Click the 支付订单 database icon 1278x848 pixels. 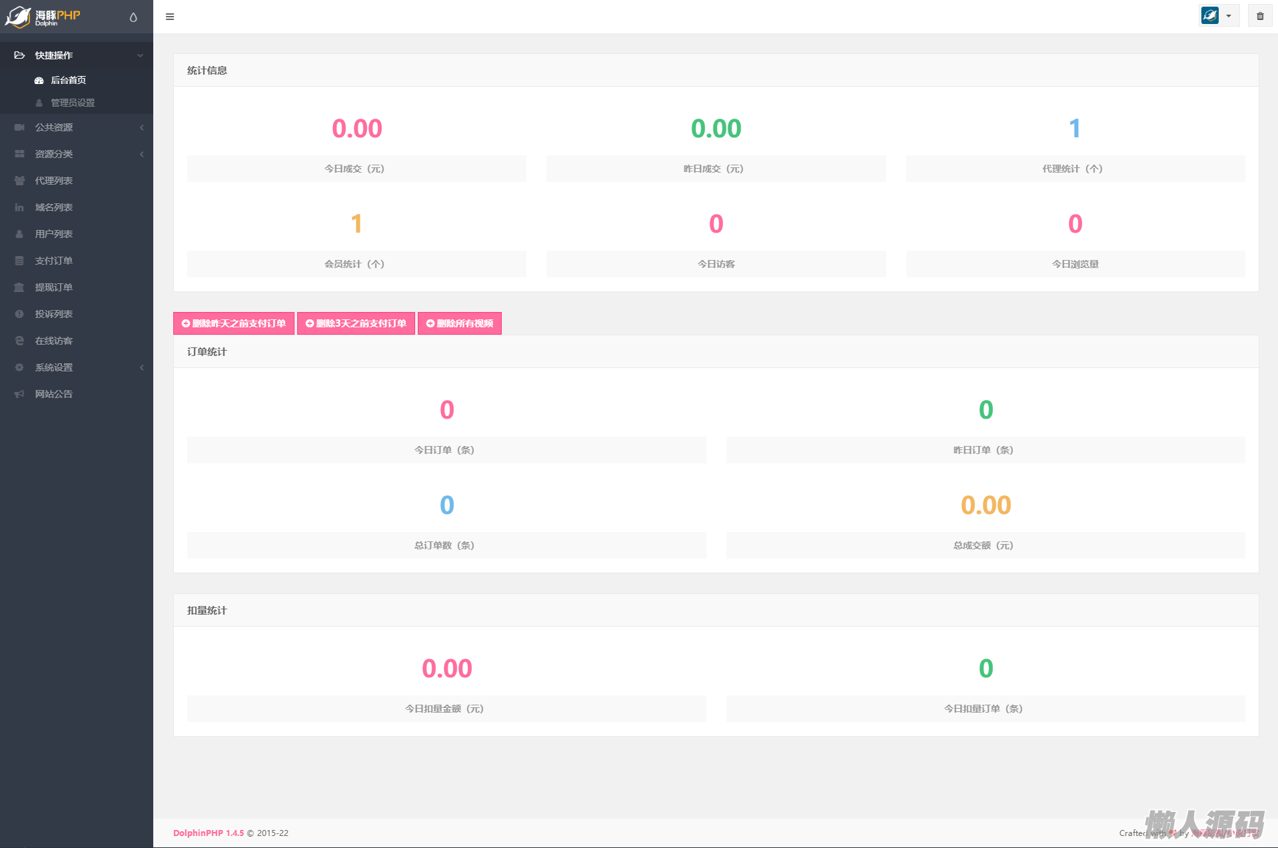(x=19, y=261)
